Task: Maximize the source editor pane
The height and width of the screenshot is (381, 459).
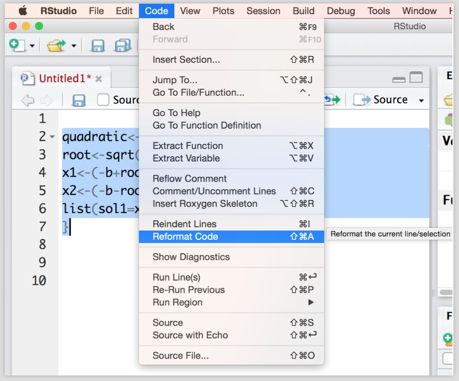Action: pyautogui.click(x=416, y=77)
